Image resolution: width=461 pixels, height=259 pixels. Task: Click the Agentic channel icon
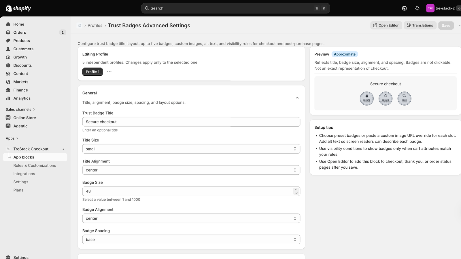point(8,126)
